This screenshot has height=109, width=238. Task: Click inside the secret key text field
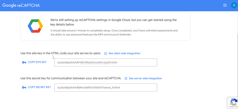click(106, 88)
